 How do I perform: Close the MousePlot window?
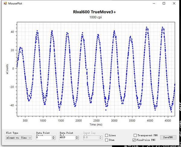click(x=174, y=3)
